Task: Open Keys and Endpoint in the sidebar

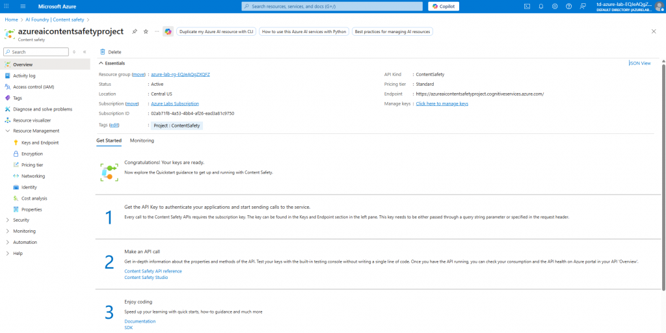Action: 40,142
